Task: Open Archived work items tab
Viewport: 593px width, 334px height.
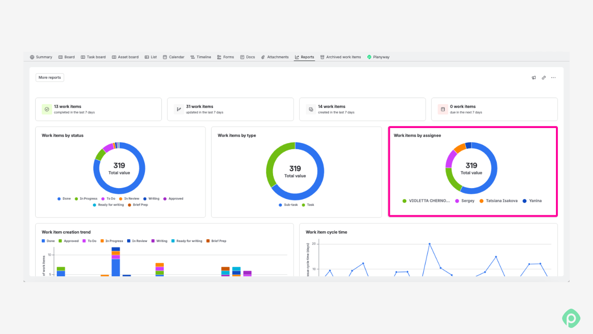Action: coord(341,57)
